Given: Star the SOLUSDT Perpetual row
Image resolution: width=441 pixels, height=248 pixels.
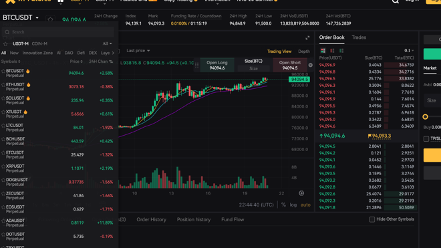Looking at the screenshot, I should point(3,98).
